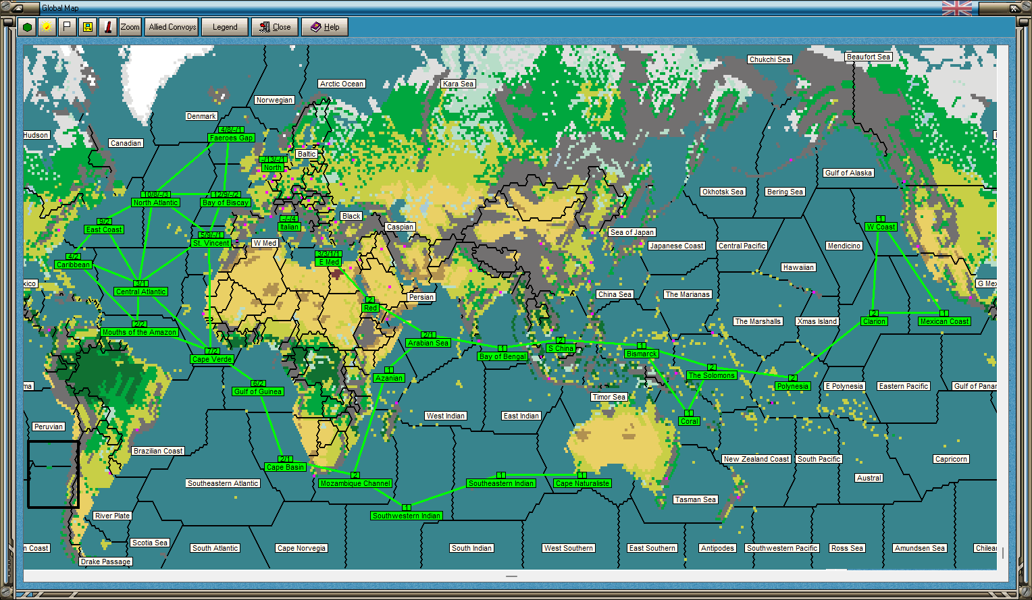Viewport: 1032px width, 600px height.
Task: Close the Global Map window with X
Action: click(1014, 8)
